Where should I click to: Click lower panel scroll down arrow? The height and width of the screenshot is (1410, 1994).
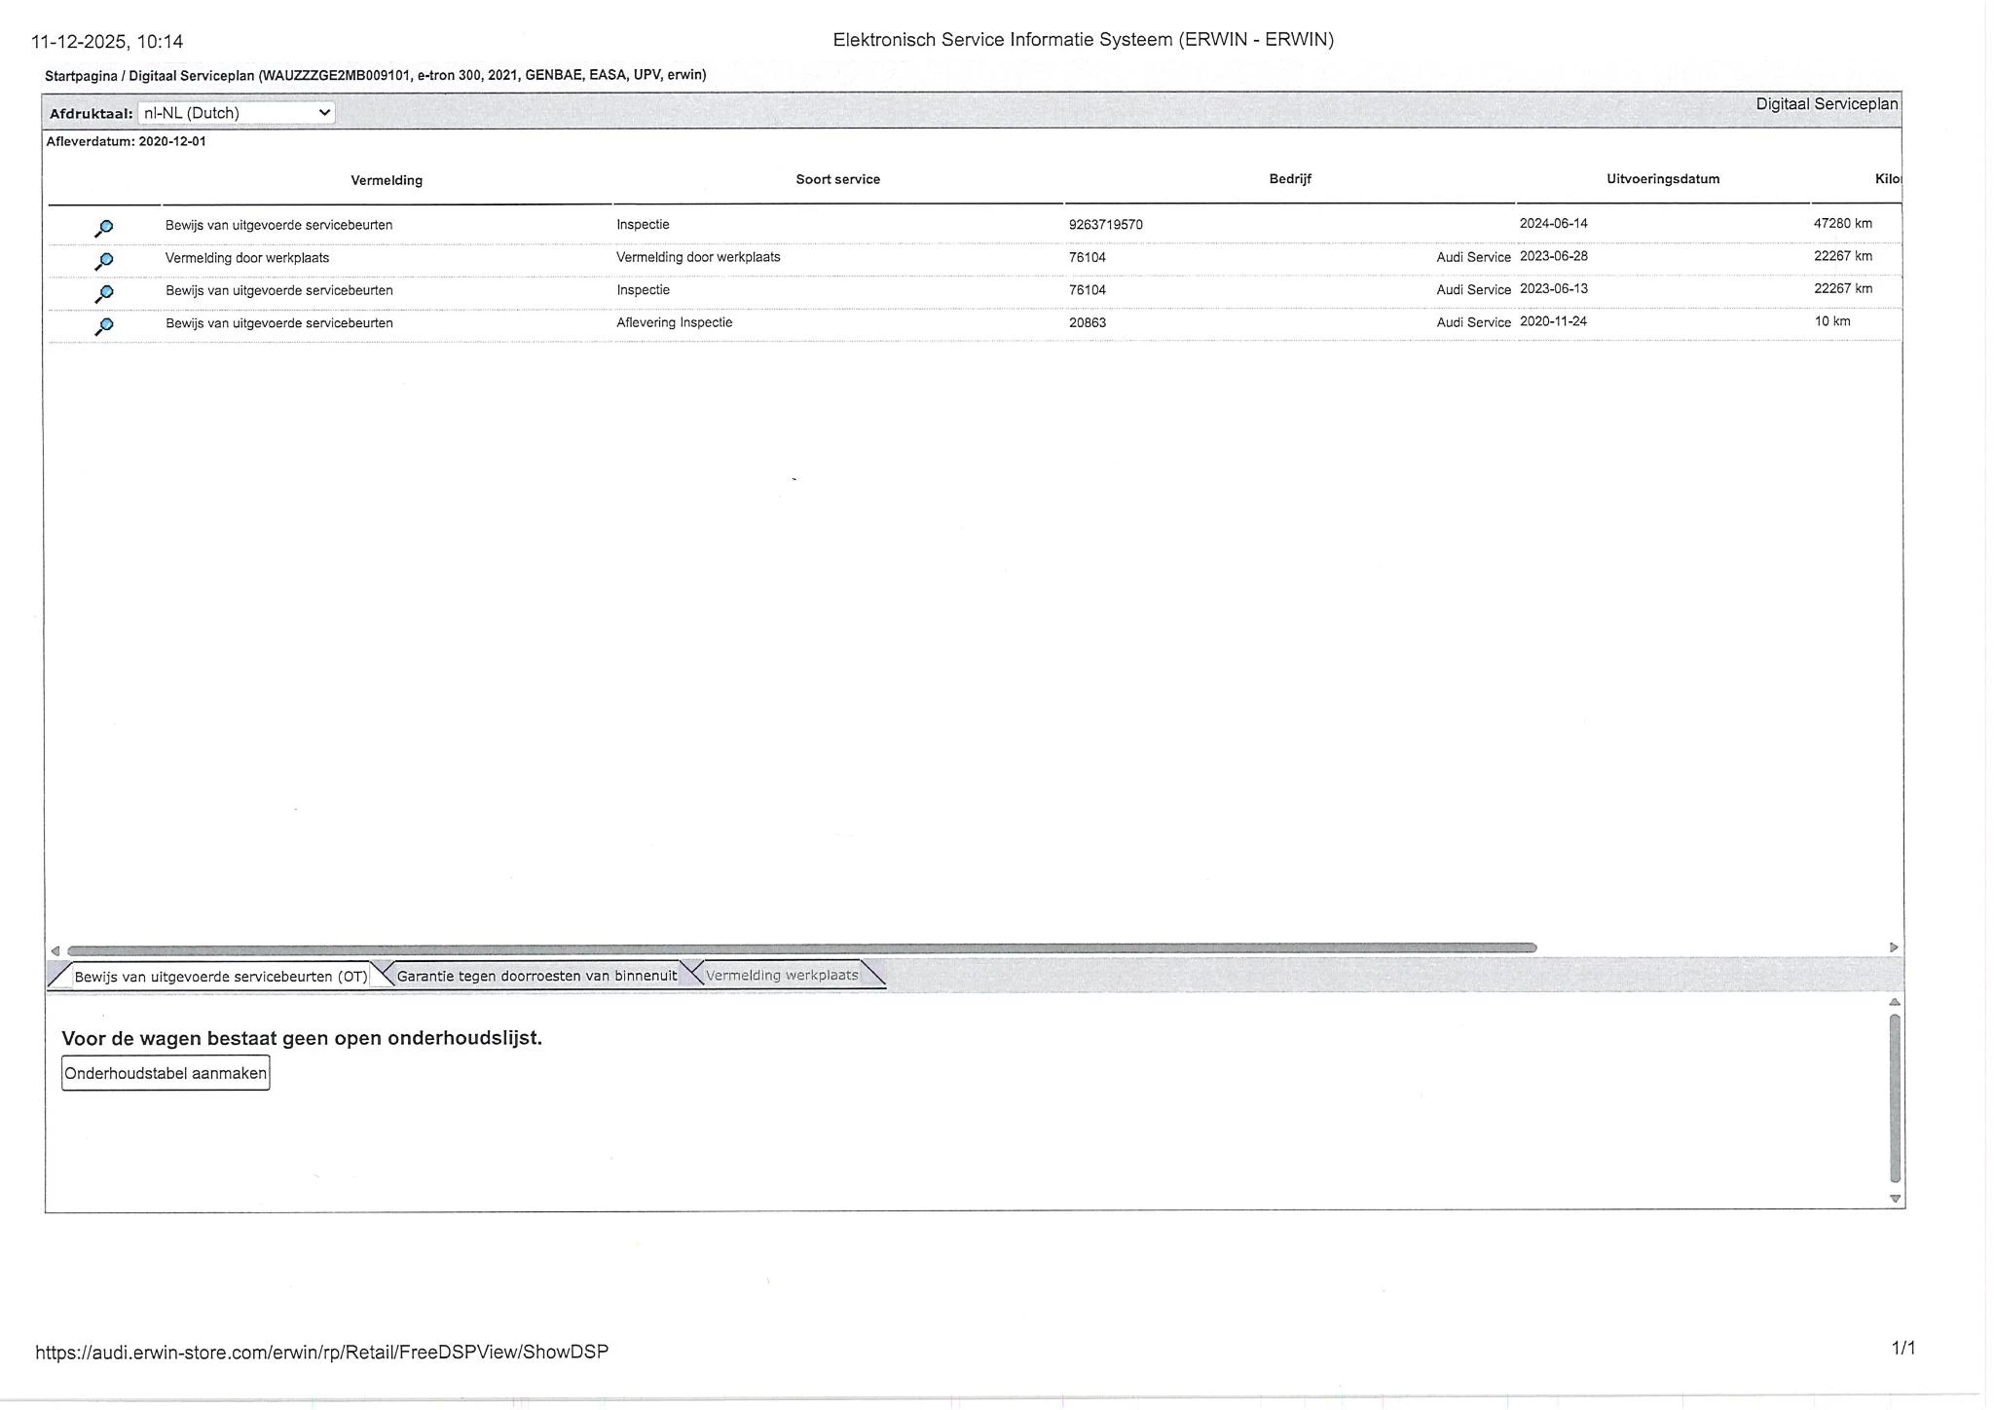[x=1895, y=1199]
